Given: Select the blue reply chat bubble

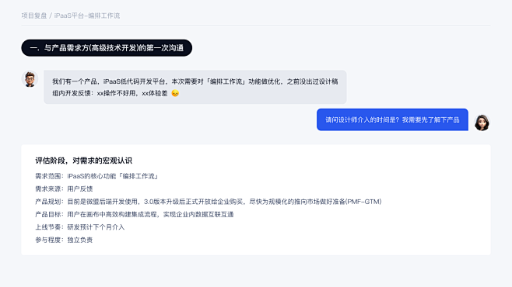Looking at the screenshot, I should (392, 119).
